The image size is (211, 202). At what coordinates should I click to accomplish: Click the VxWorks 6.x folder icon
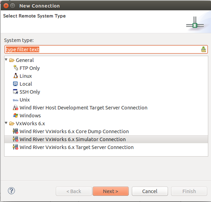pyautogui.click(x=12, y=124)
